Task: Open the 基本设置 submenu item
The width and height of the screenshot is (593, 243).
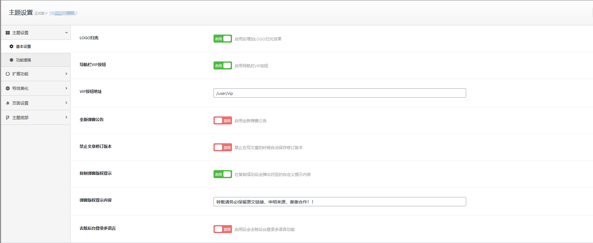Action: click(x=35, y=46)
